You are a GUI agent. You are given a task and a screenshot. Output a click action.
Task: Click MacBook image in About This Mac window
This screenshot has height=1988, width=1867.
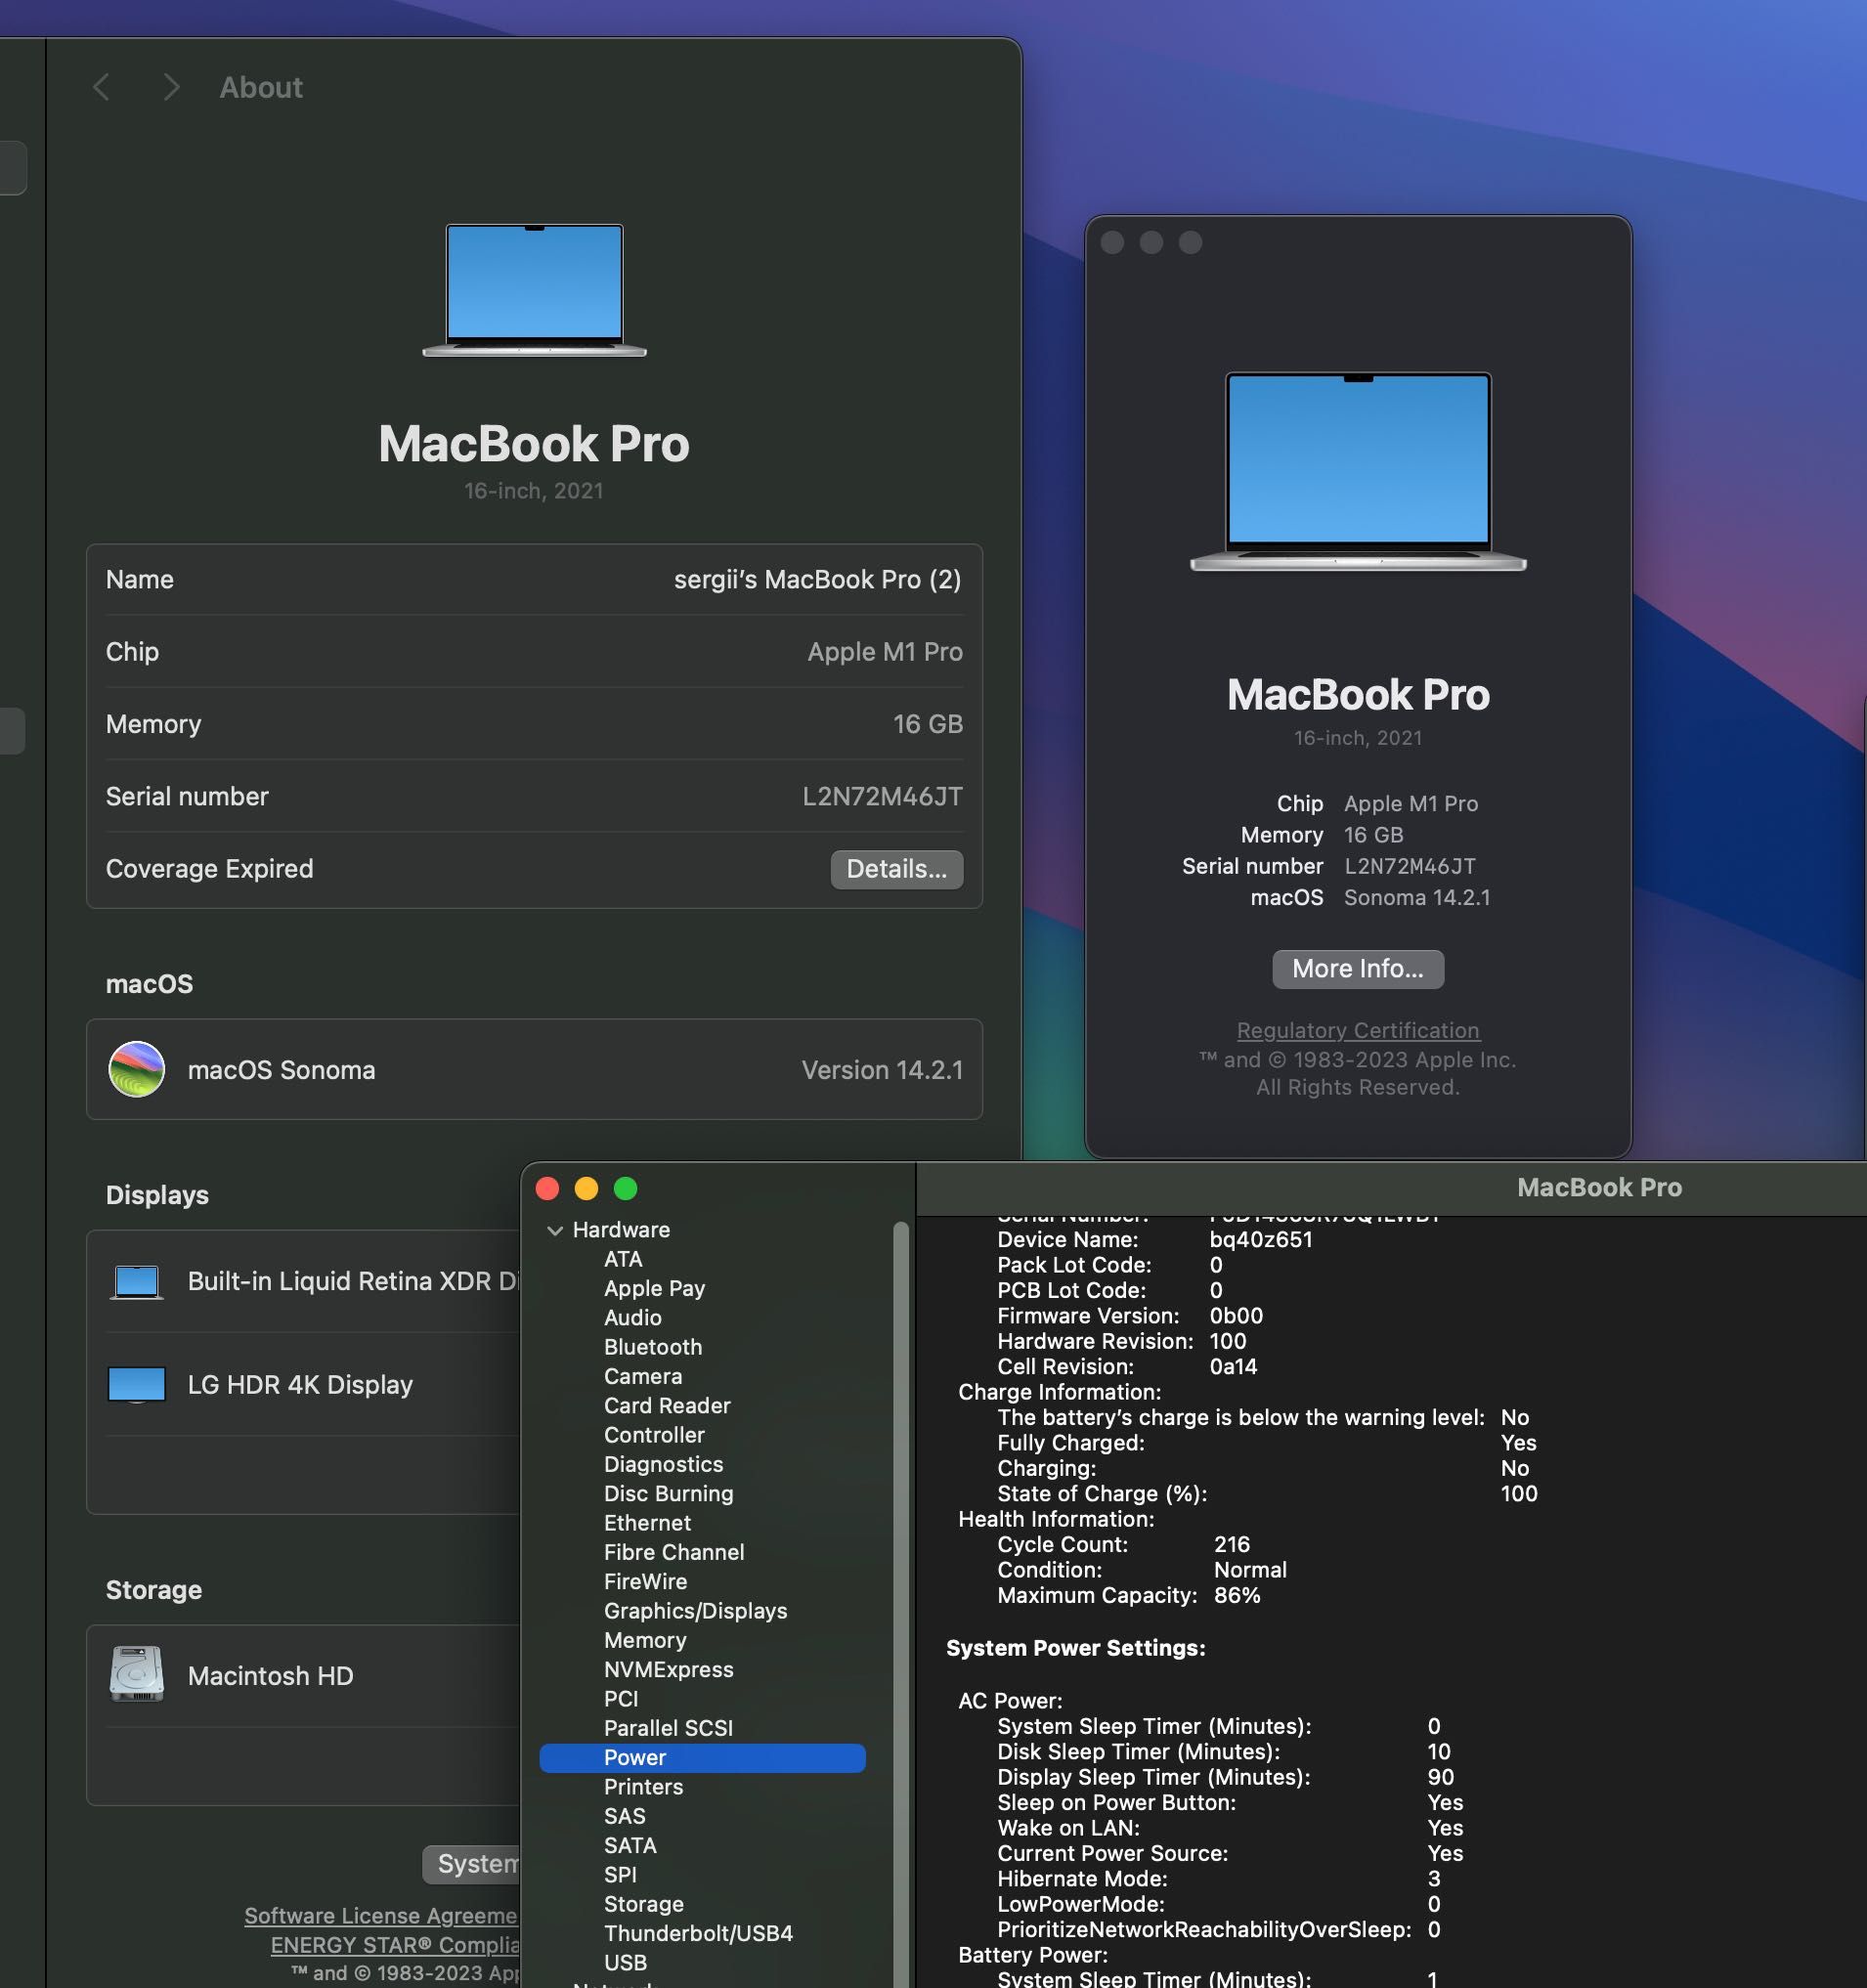(x=1357, y=471)
